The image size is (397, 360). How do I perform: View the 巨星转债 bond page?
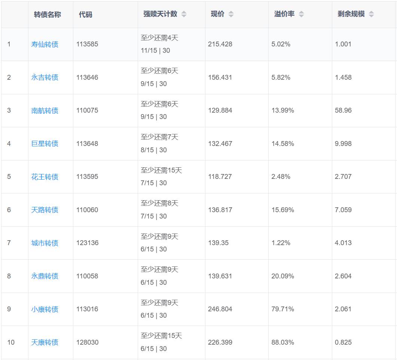point(45,144)
